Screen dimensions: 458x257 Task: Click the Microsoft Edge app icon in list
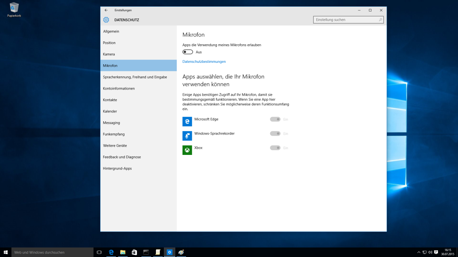point(187,121)
